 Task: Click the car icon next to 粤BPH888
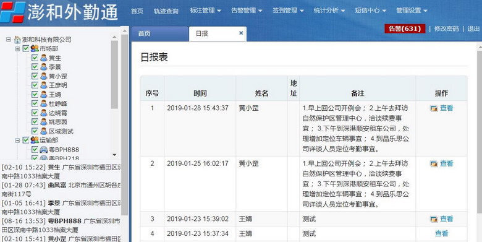click(x=44, y=150)
